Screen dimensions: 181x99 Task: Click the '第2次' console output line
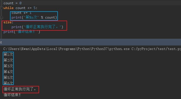8,60
